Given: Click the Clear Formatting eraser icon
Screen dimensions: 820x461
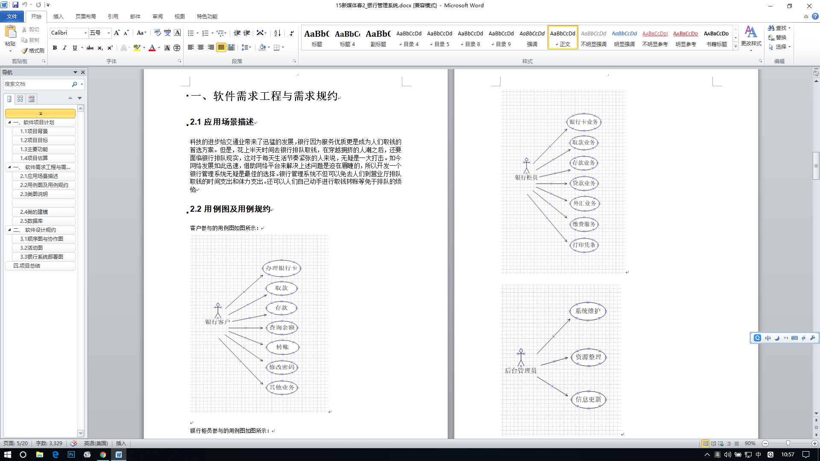Looking at the screenshot, I should click(157, 33).
